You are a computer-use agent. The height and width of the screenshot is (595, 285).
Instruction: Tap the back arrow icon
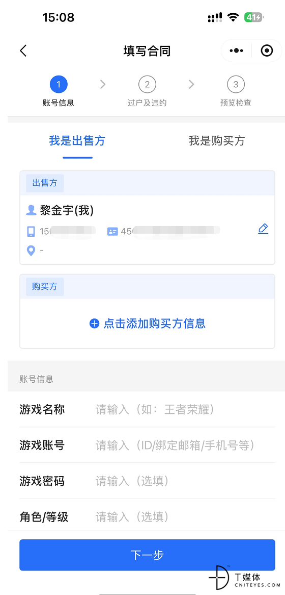tap(23, 51)
